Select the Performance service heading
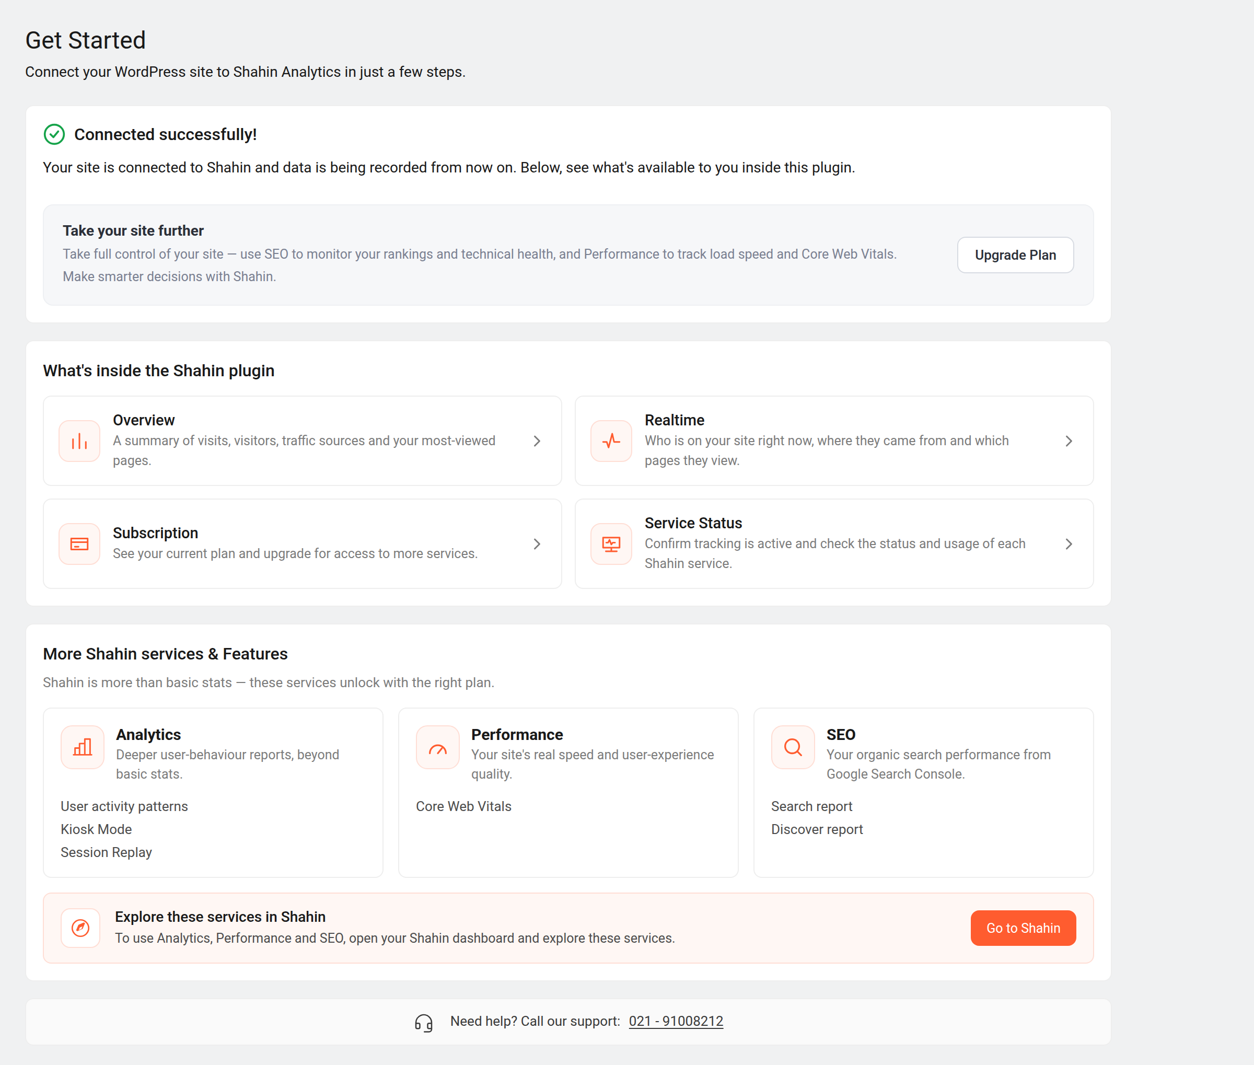Screen dimensions: 1254x1065 [x=517, y=735]
